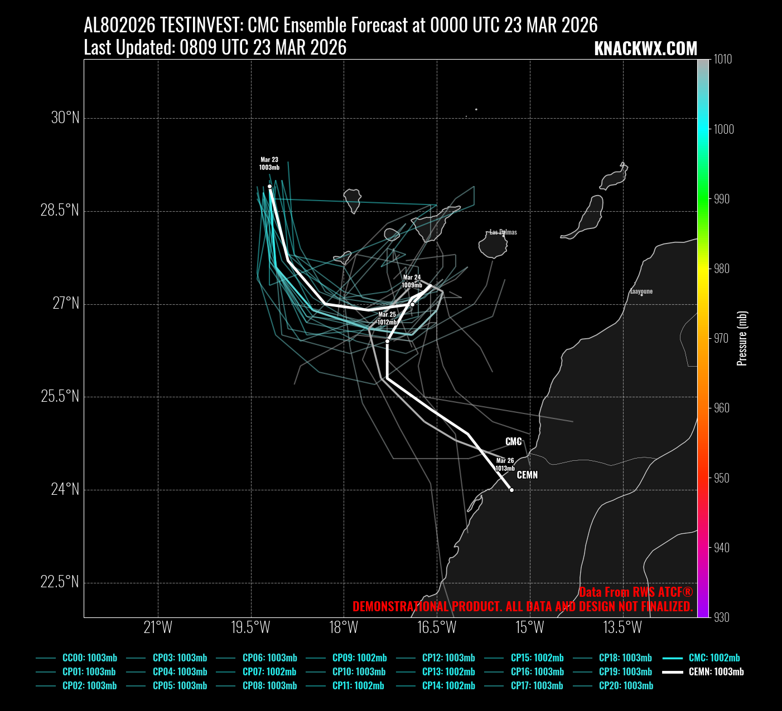The width and height of the screenshot is (782, 711).
Task: Select the Mar 25 1012mb track point
Action: pos(387,342)
